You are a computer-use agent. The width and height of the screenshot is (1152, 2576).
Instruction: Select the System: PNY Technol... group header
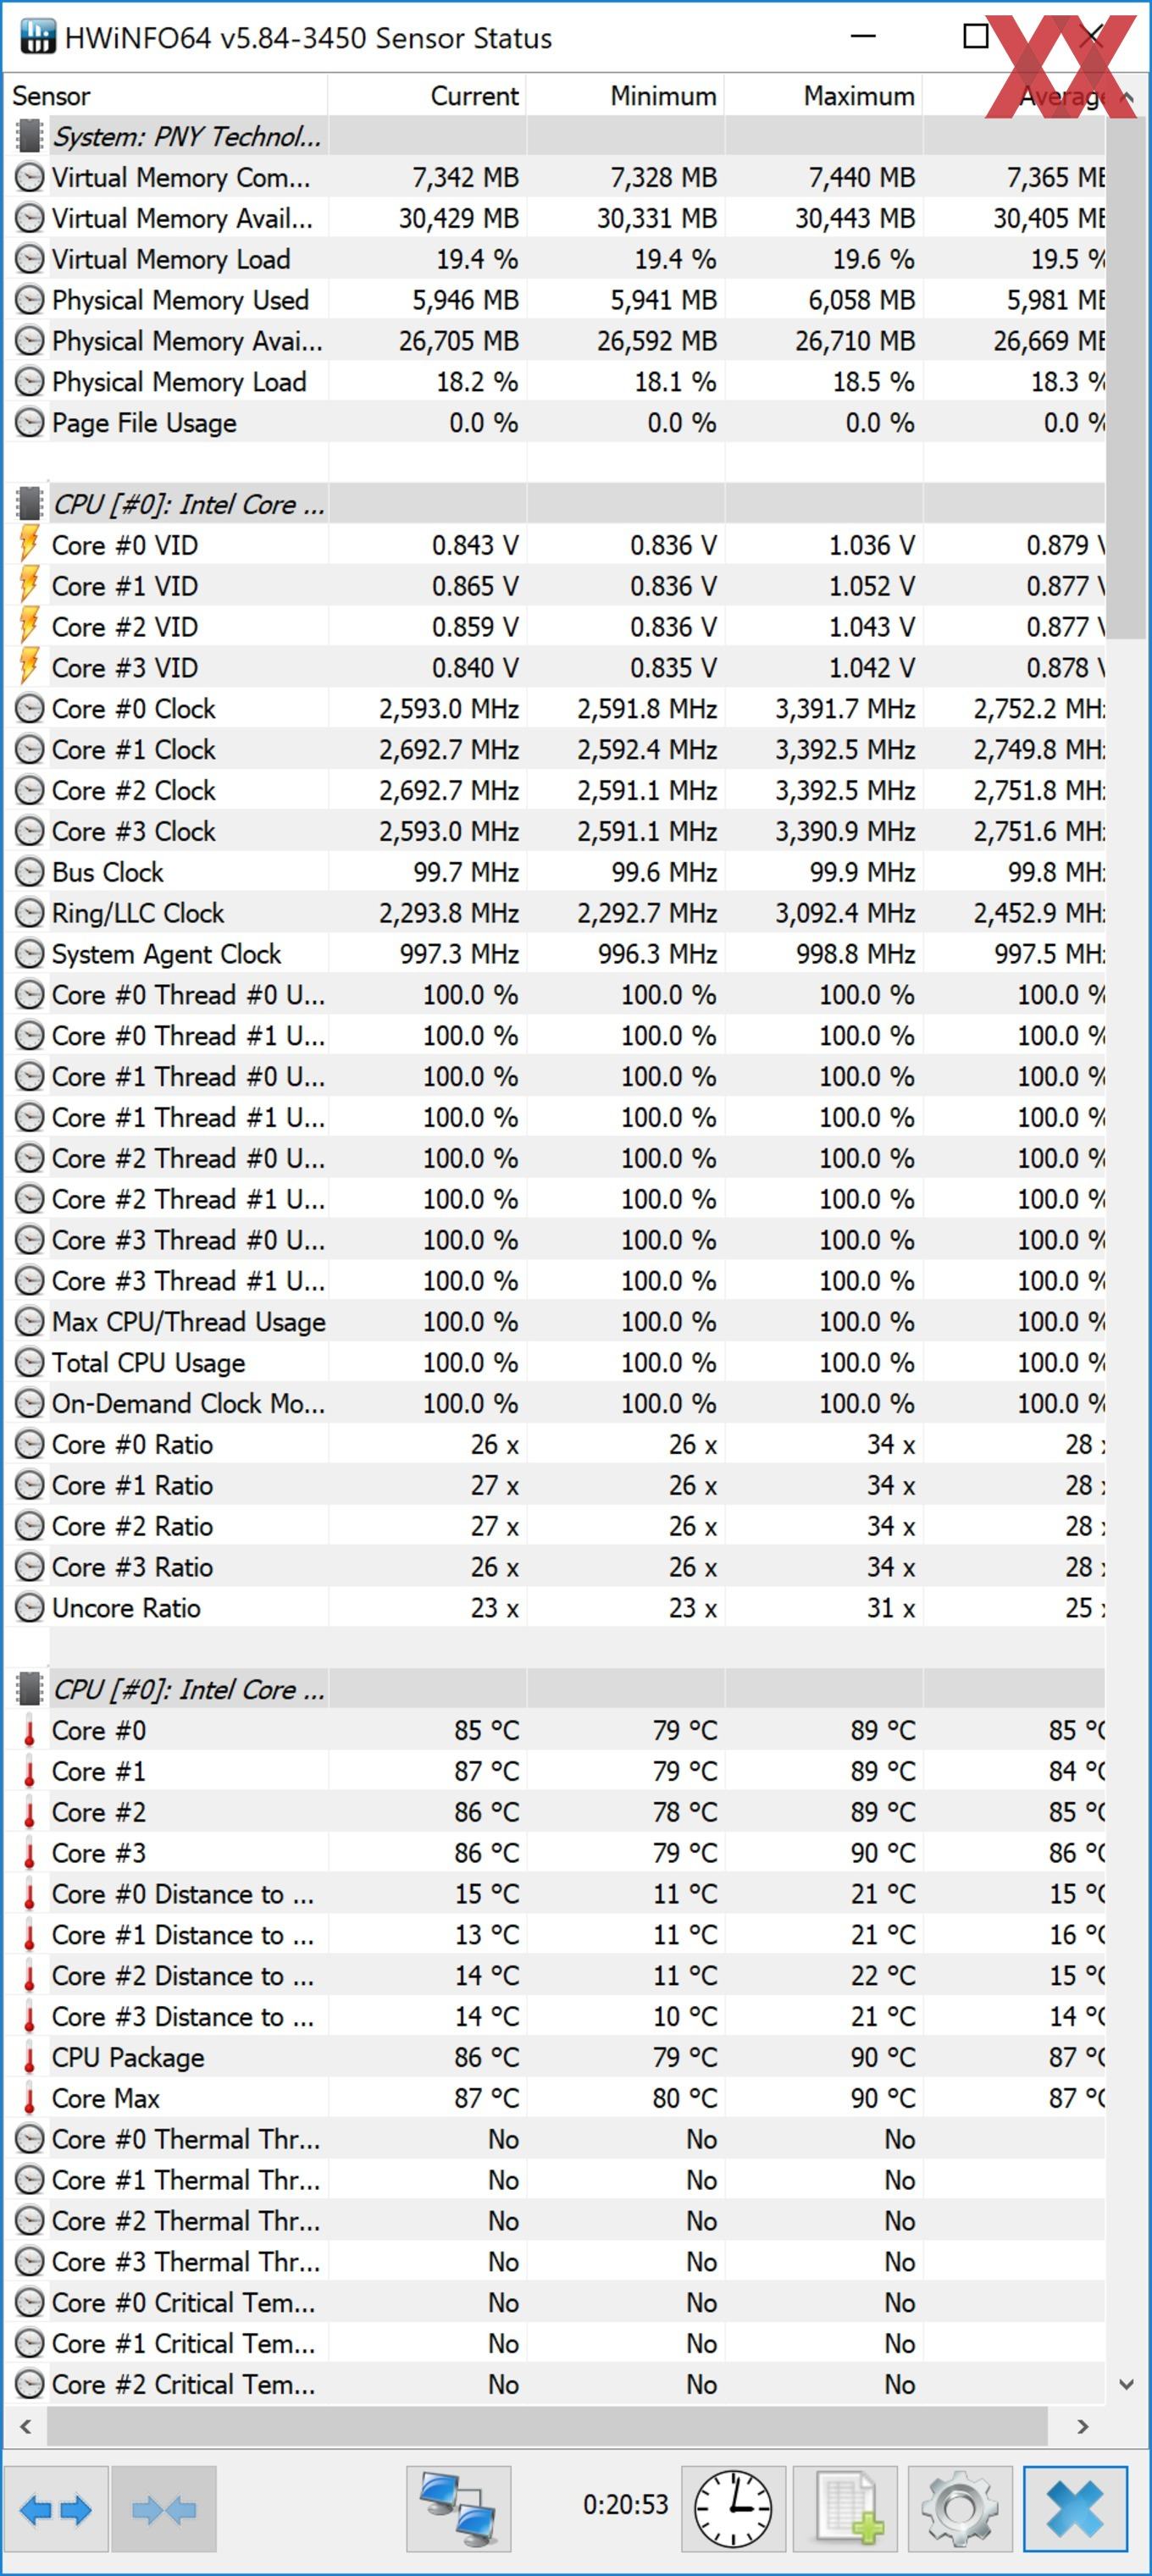pyautogui.click(x=555, y=136)
